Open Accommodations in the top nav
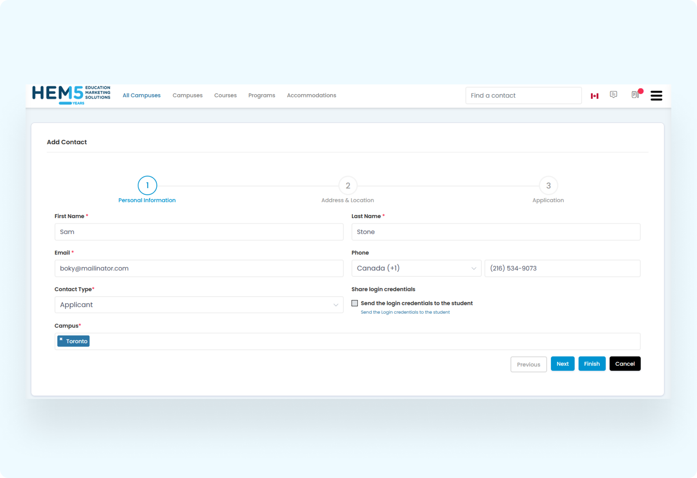The width and height of the screenshot is (697, 478). (311, 95)
